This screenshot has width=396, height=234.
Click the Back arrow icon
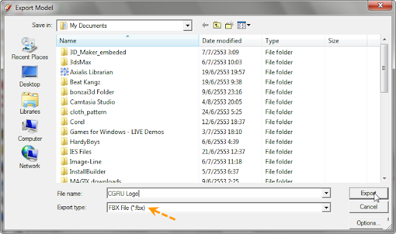point(205,25)
